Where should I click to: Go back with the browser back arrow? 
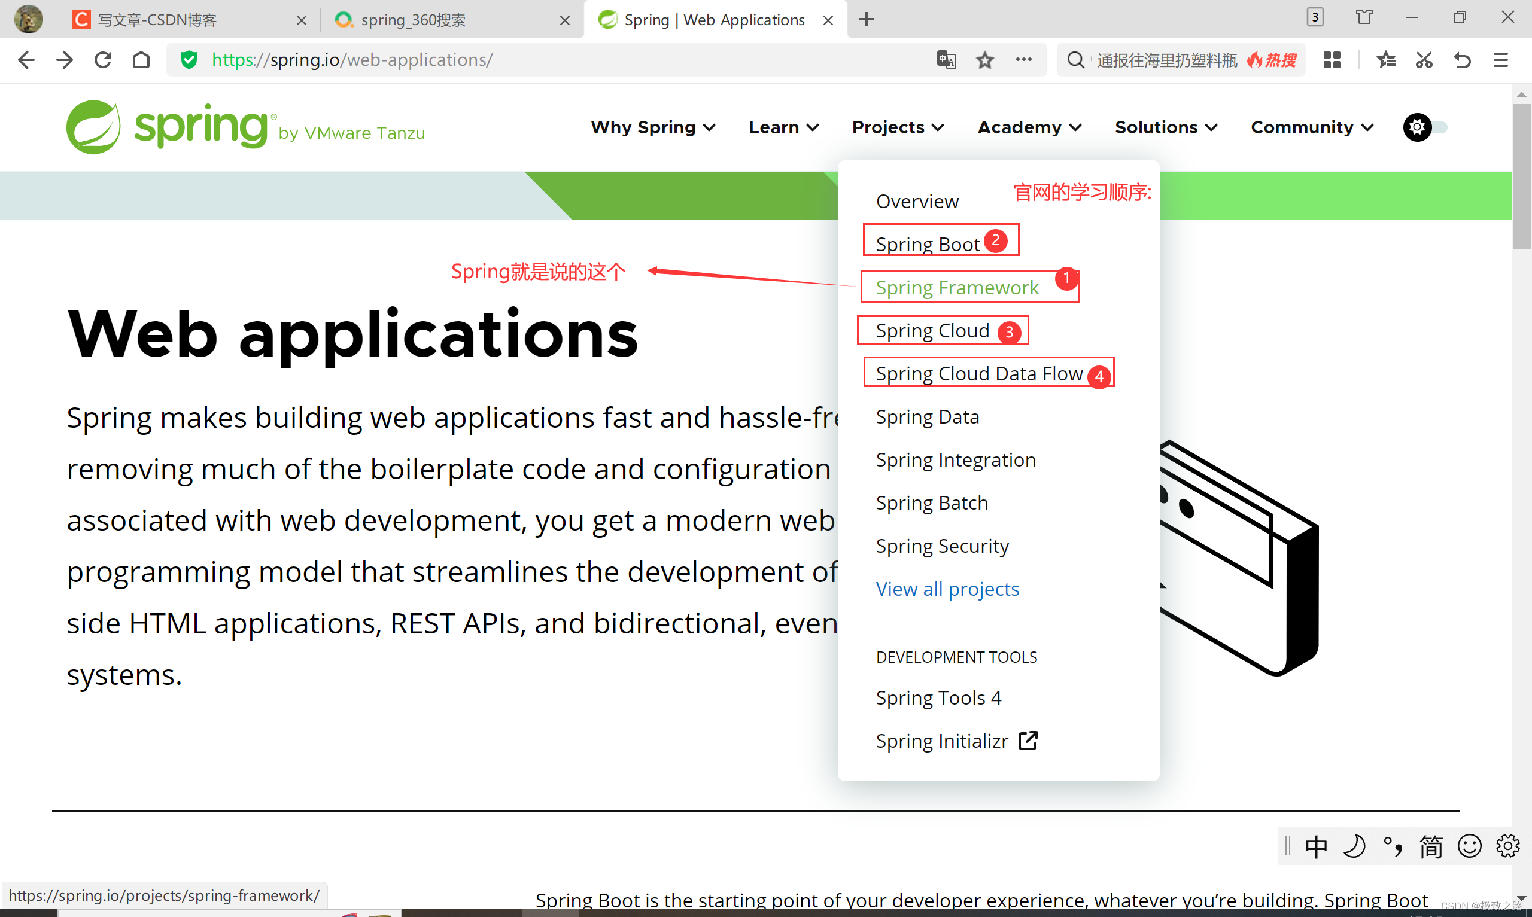coord(26,60)
